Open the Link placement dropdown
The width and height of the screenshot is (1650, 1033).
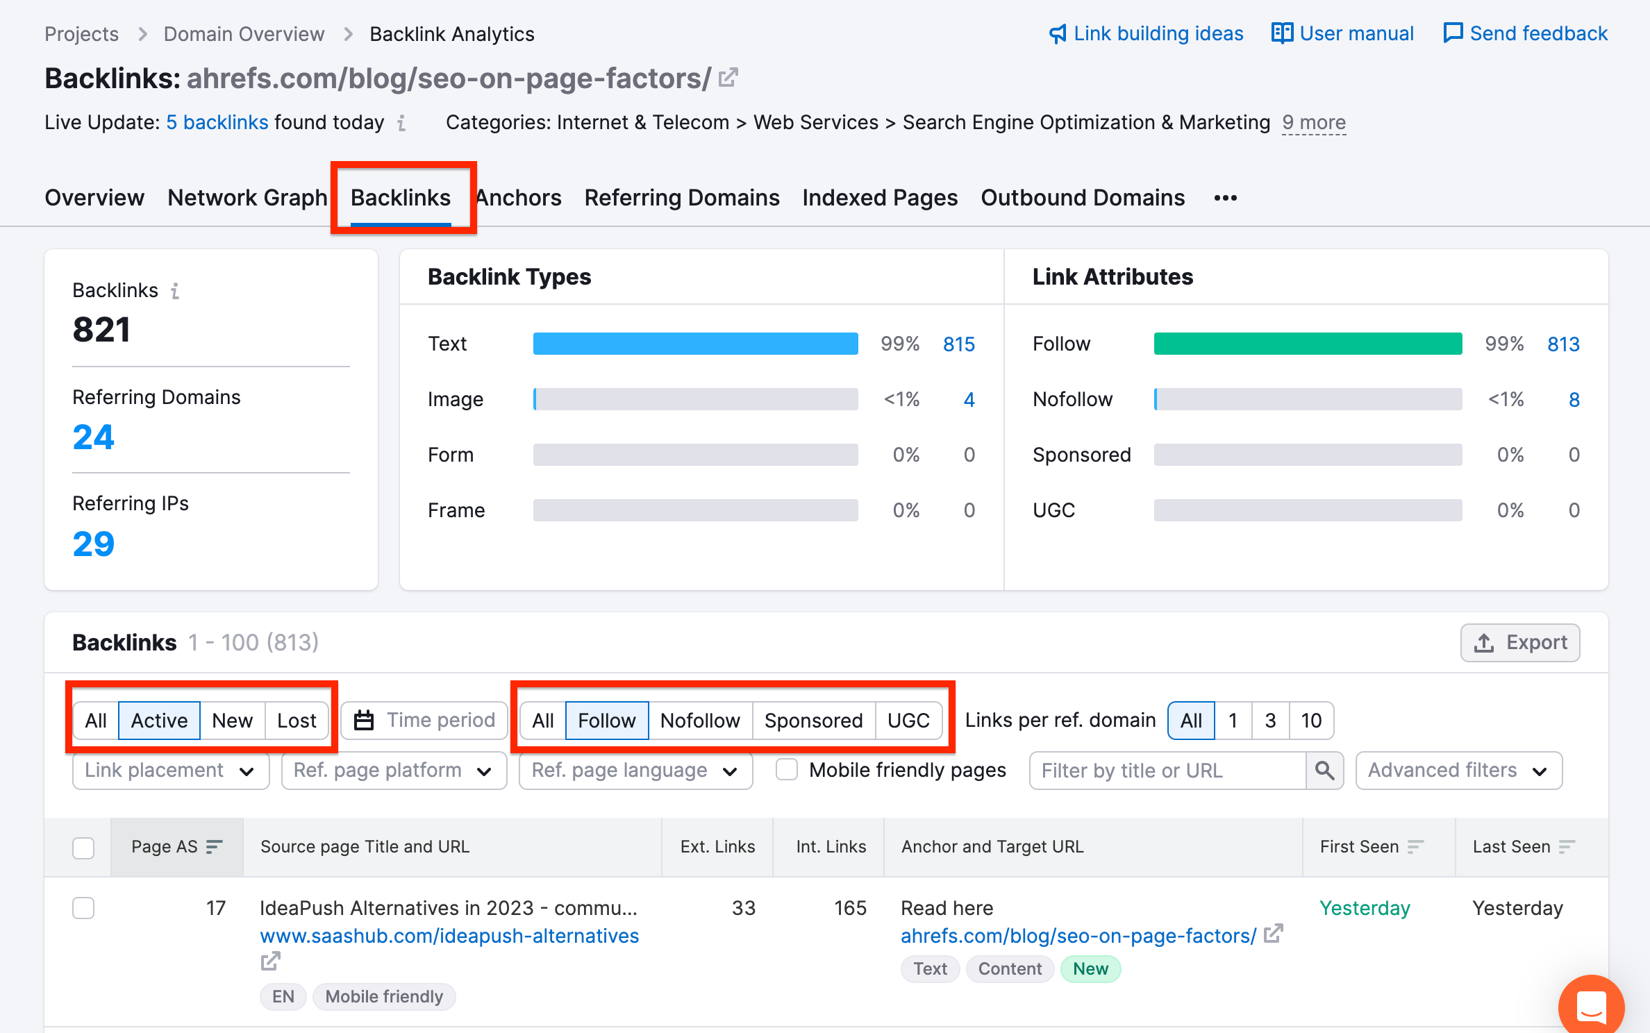(x=171, y=771)
